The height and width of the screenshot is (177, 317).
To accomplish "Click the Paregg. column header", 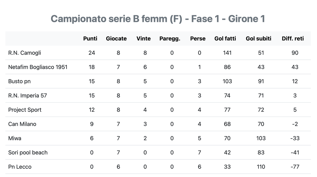I will (x=170, y=39).
